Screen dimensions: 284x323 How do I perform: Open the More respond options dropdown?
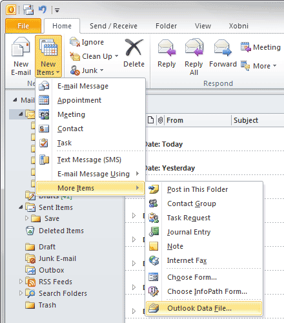(x=259, y=66)
